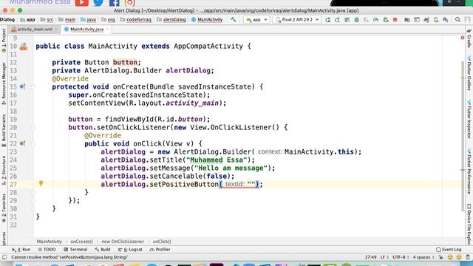Open the Gradle panel on right edge
Viewport: 473px width, 266px height.
pyautogui.click(x=469, y=38)
